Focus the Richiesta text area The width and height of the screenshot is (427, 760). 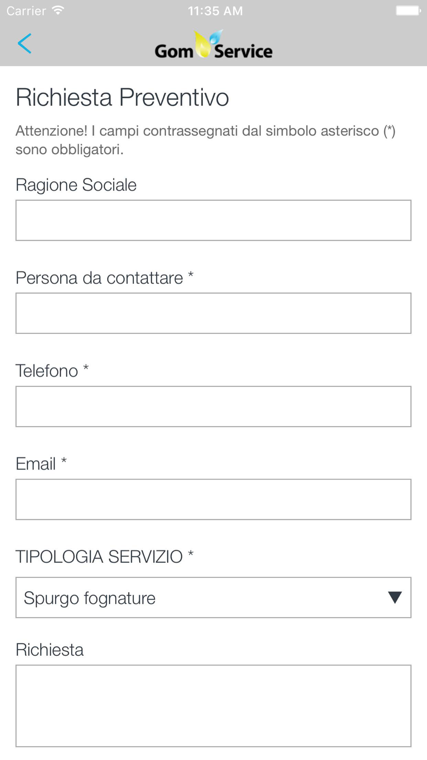click(x=213, y=706)
